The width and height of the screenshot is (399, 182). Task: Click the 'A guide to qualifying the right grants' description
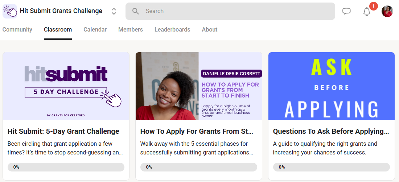pyautogui.click(x=325, y=148)
